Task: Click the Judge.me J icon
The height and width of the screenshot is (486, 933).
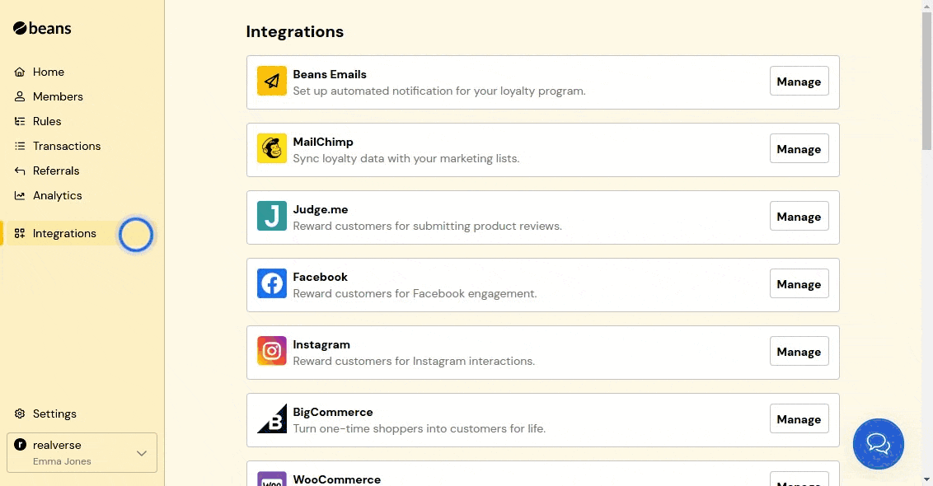Action: [272, 216]
